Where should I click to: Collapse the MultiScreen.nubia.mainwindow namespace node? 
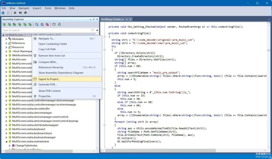coord(6,141)
